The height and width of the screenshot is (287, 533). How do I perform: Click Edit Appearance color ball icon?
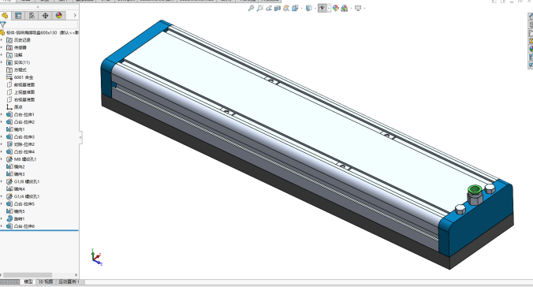(x=336, y=8)
